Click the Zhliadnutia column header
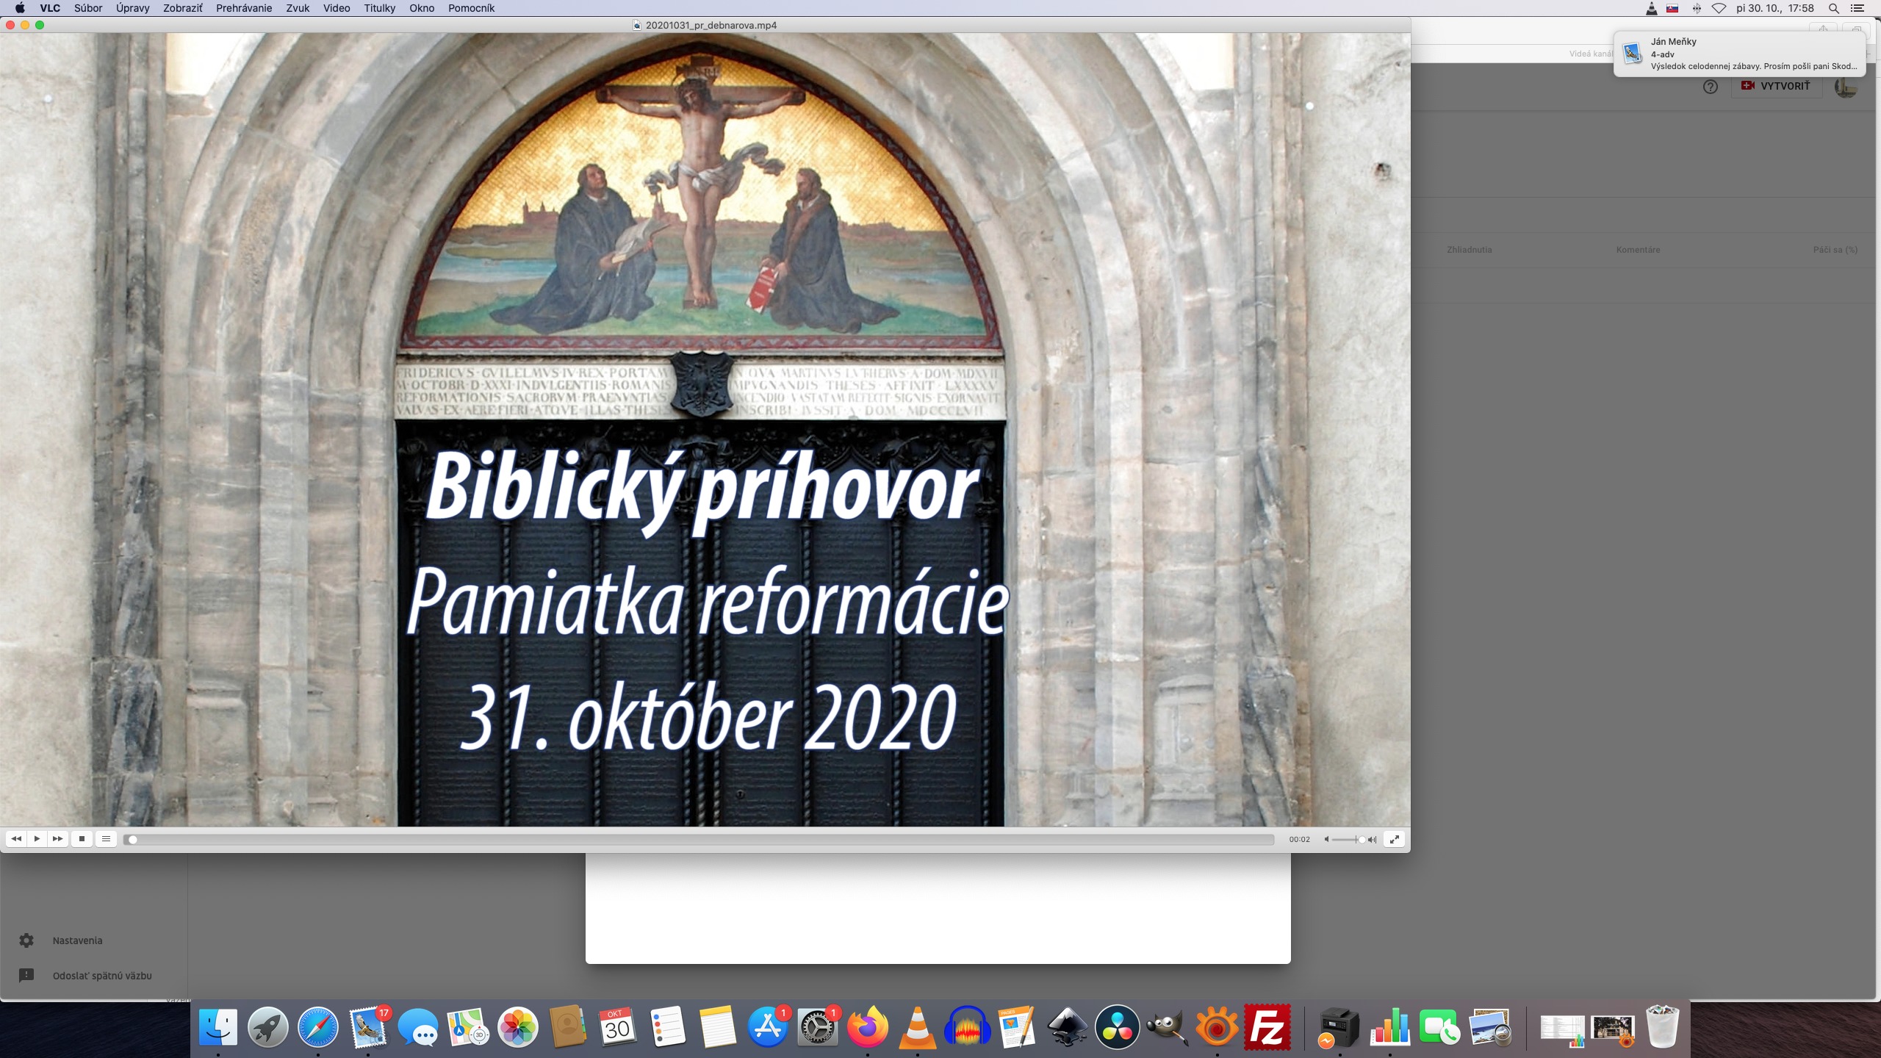This screenshot has height=1058, width=1881. pyautogui.click(x=1469, y=250)
